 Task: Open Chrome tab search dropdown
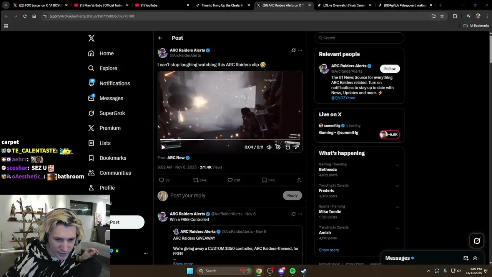(6, 5)
